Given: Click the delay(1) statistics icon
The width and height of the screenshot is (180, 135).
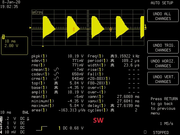Looking at the screenshot, I should tap(112, 105).
